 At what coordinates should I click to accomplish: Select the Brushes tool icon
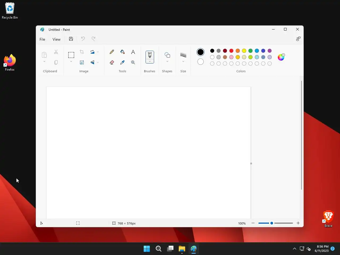(x=150, y=55)
